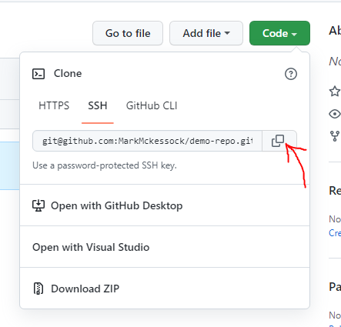Open the clone help question-mark icon
This screenshot has height=327, width=341.
click(291, 74)
